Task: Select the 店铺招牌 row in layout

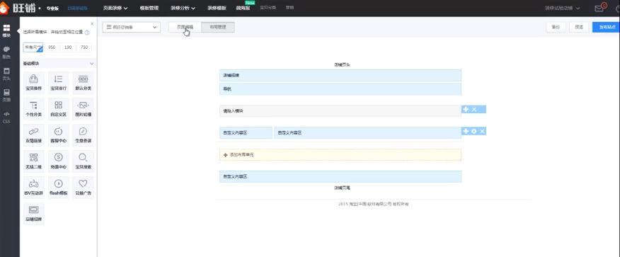Action: (x=340, y=75)
